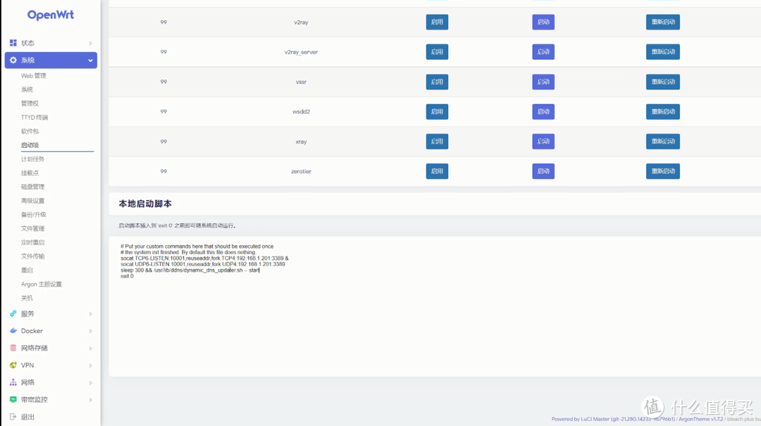Image resolution: width=761 pixels, height=426 pixels.
Task: Open the TTYD 终端 page
Action: coord(35,118)
